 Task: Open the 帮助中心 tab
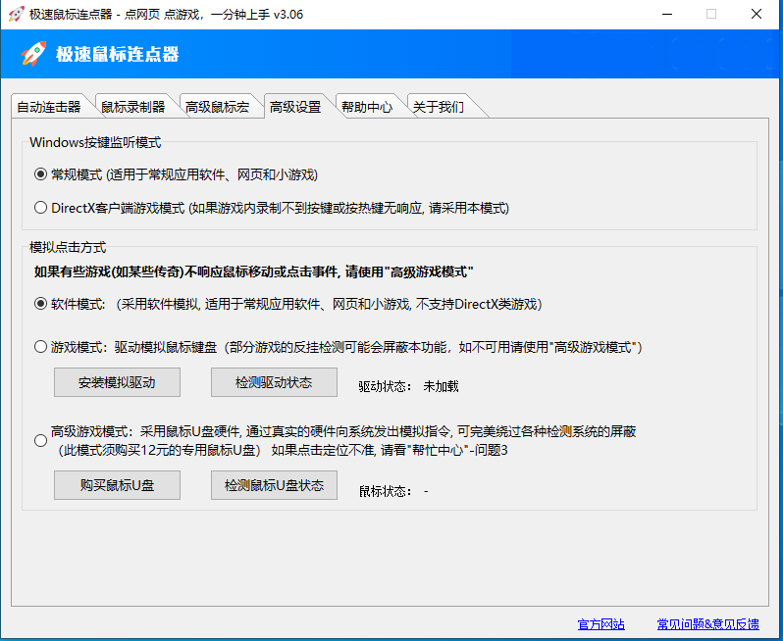pyautogui.click(x=367, y=107)
